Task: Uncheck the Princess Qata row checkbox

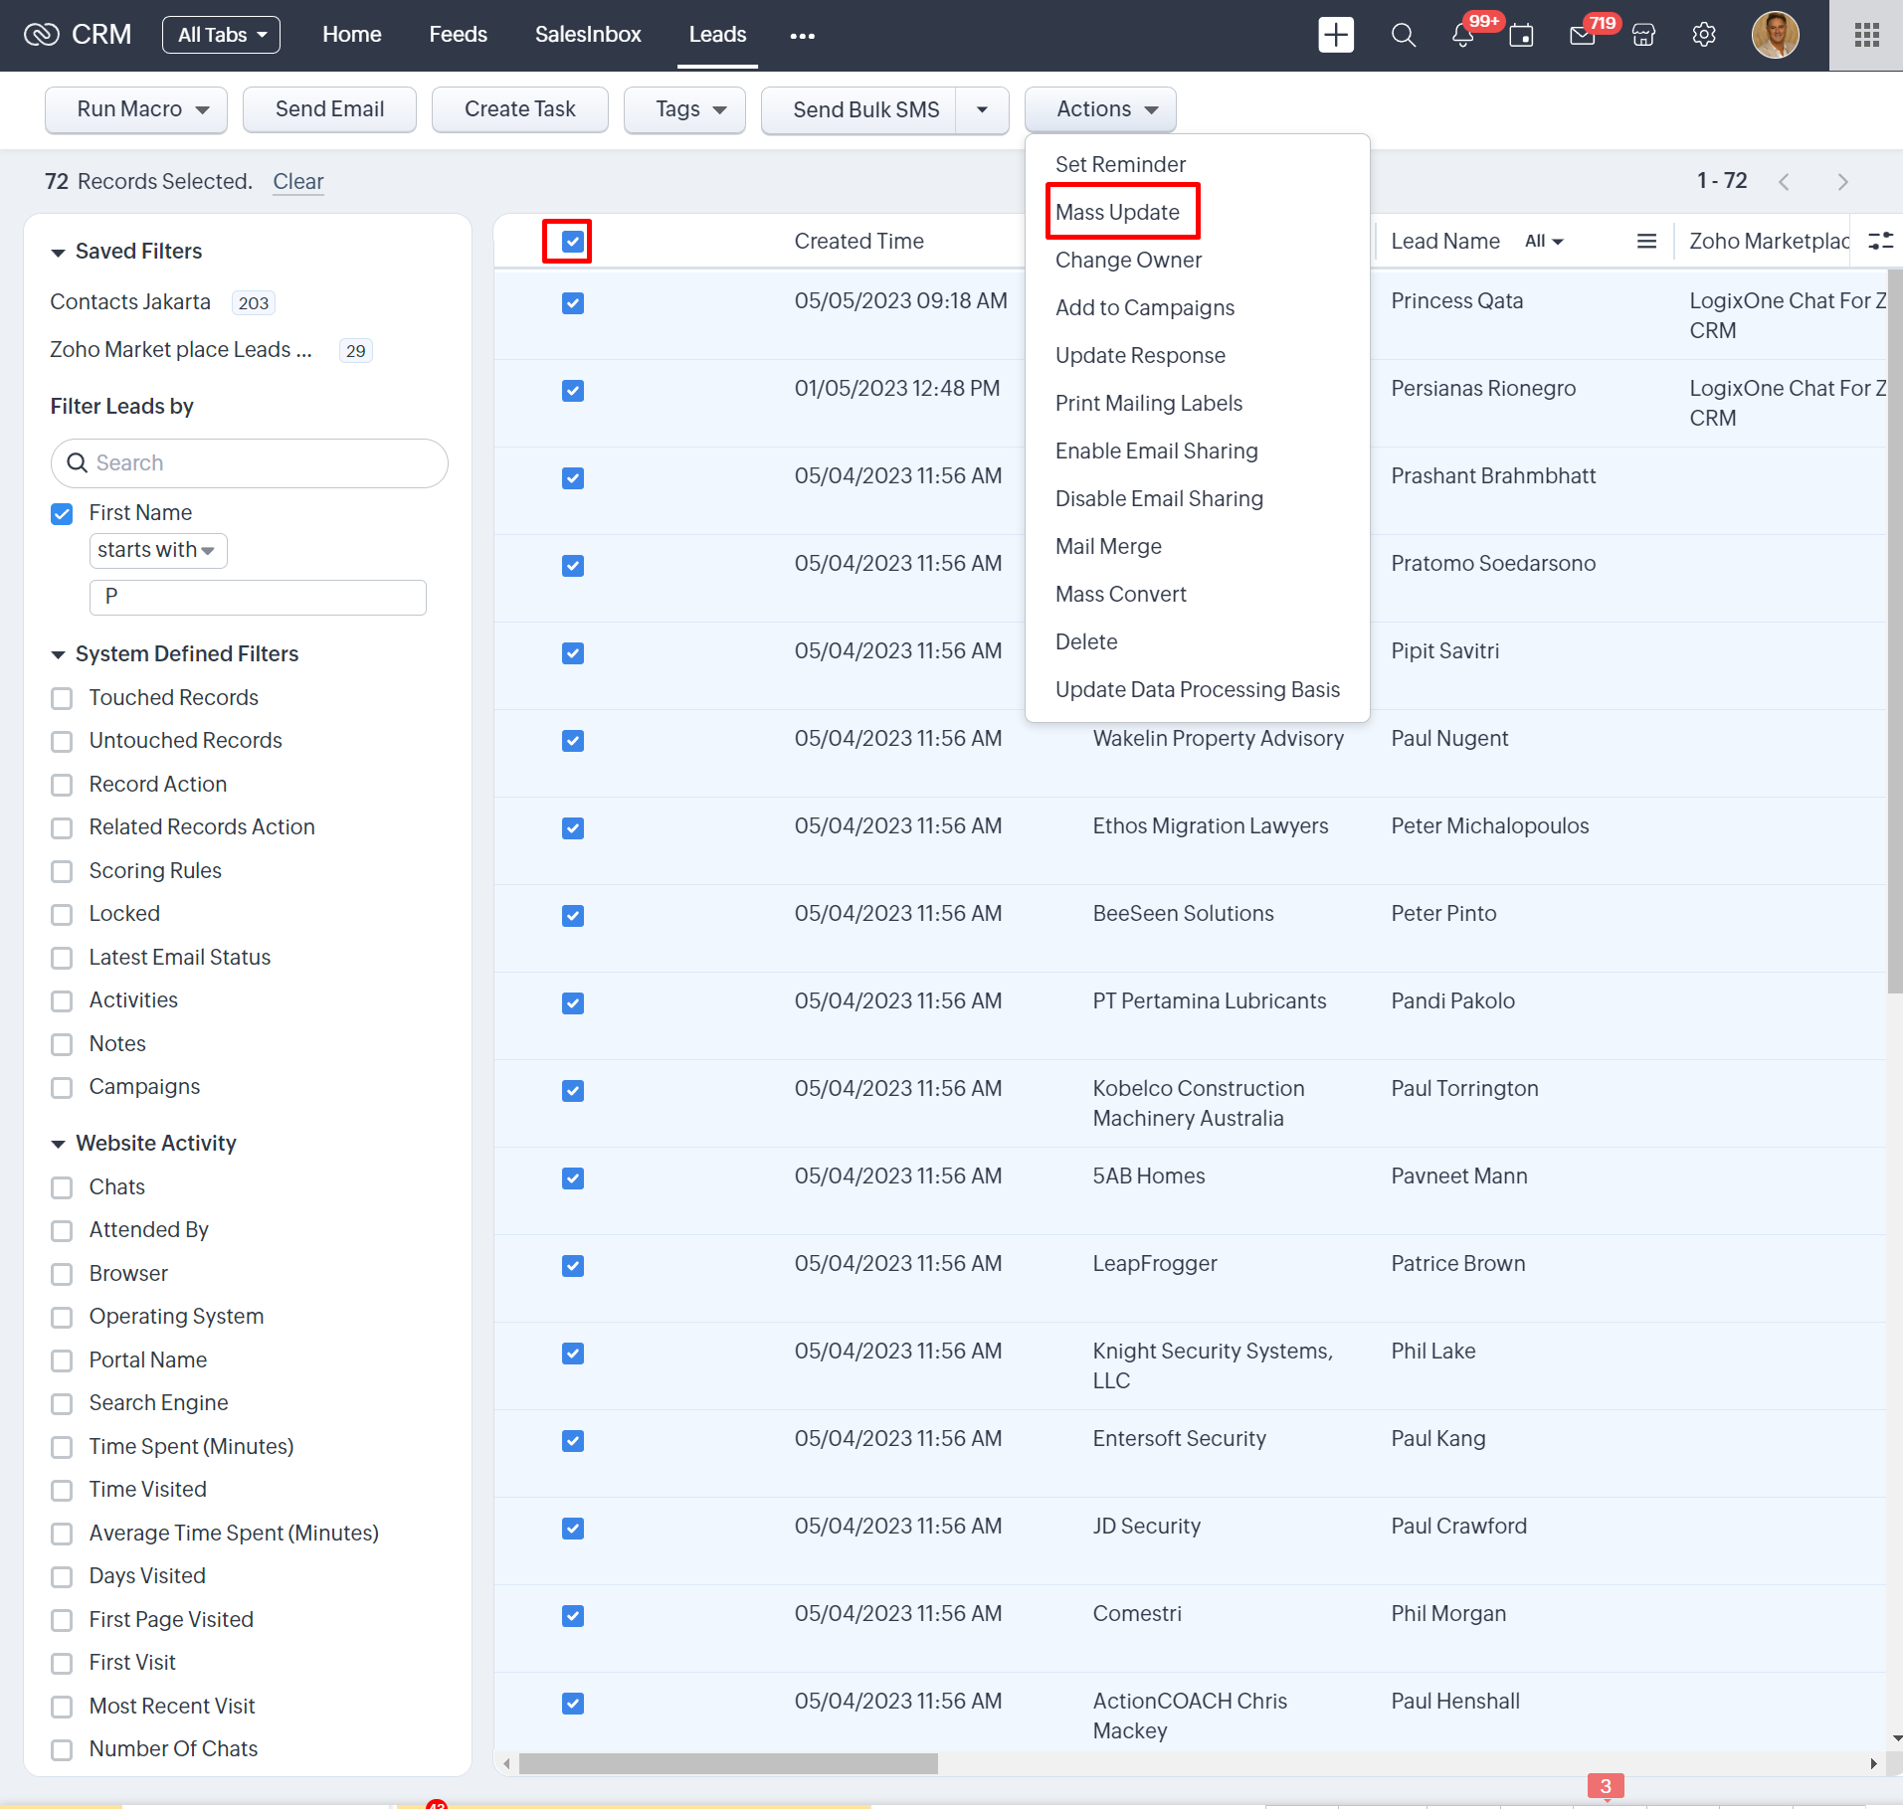Action: coord(572,302)
